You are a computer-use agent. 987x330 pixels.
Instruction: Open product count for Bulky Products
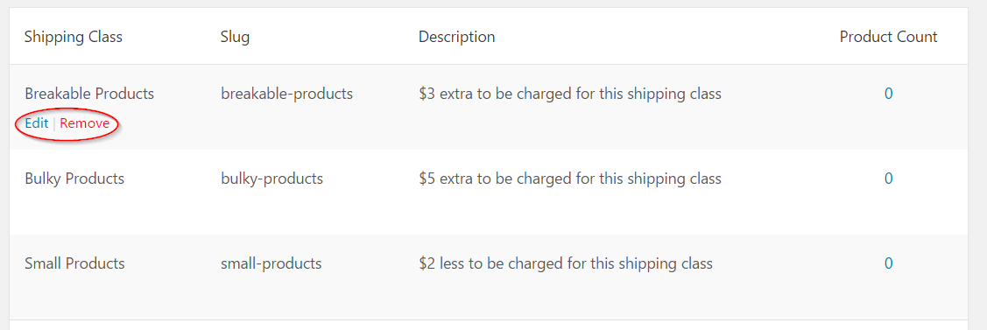(888, 179)
